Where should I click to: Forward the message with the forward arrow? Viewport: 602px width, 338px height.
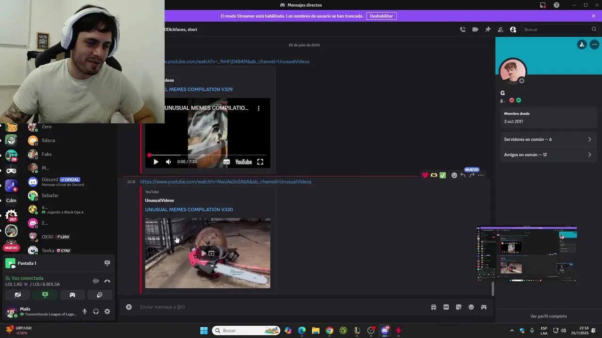pyautogui.click(x=472, y=175)
